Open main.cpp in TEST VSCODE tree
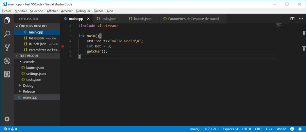This screenshot has width=306, height=132. coord(37,97)
